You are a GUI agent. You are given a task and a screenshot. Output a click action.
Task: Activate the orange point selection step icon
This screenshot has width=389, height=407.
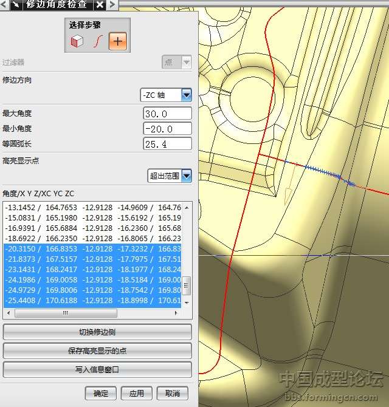click(x=117, y=41)
